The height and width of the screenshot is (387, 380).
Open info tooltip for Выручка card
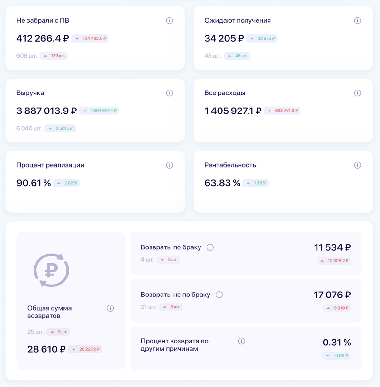(x=170, y=93)
